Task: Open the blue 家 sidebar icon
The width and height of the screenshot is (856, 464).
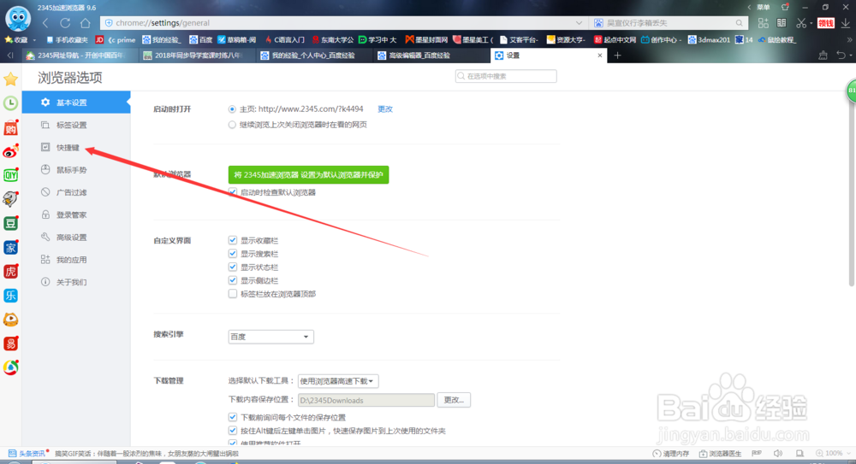Action: (10, 248)
